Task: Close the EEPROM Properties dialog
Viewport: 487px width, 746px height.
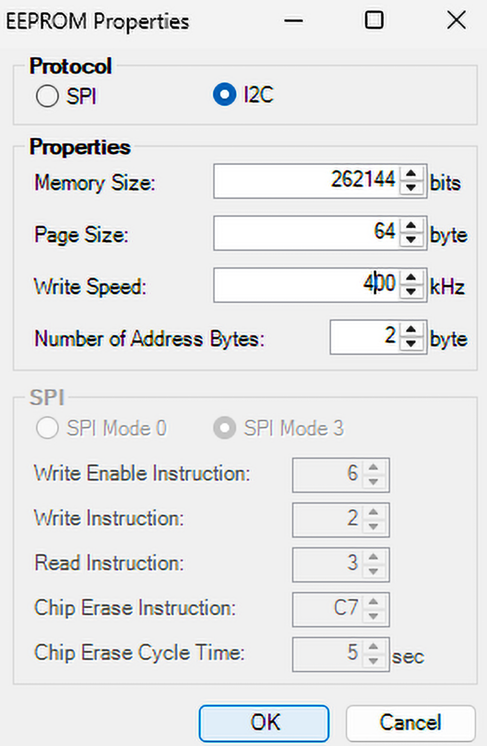Action: (x=456, y=21)
